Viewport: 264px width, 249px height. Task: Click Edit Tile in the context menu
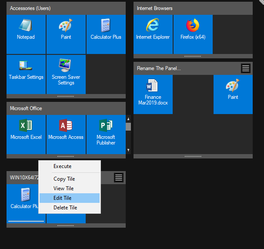[x=62, y=198]
